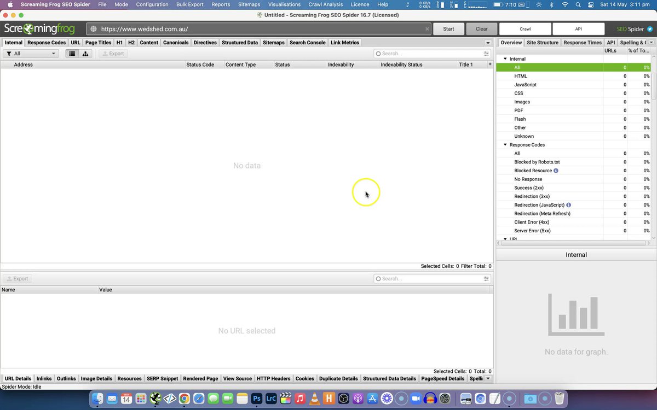Click the Crawl progress button
The width and height of the screenshot is (657, 410).
(x=525, y=29)
